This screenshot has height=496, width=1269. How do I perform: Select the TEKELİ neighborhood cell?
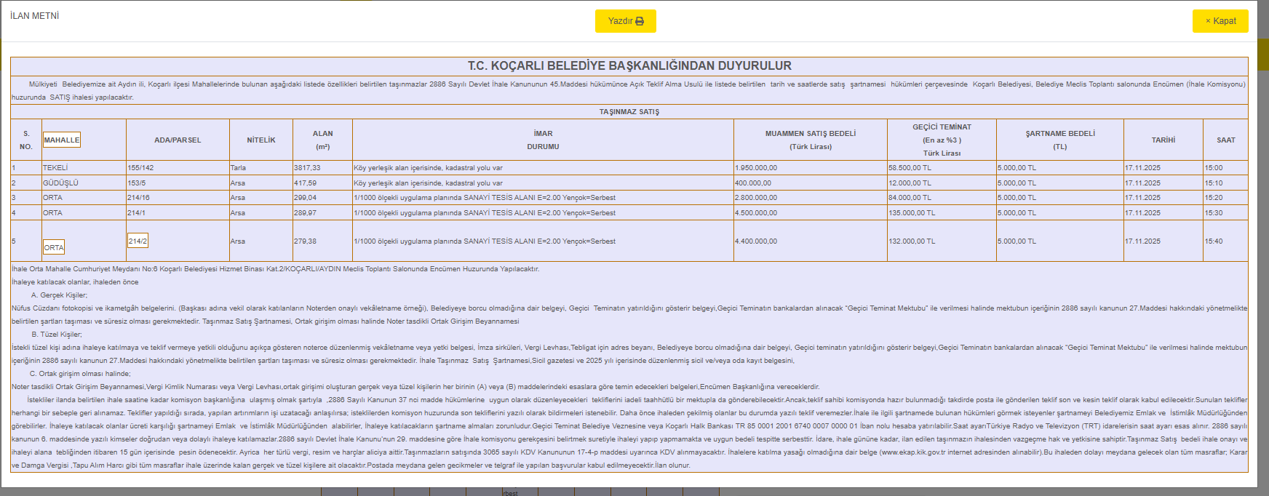point(55,168)
